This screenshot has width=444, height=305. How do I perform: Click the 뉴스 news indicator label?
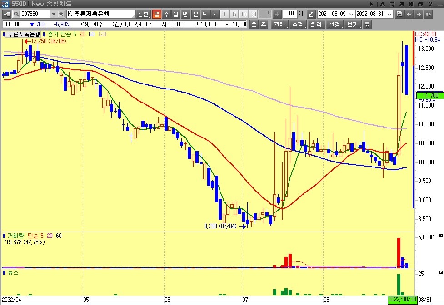click(13, 272)
